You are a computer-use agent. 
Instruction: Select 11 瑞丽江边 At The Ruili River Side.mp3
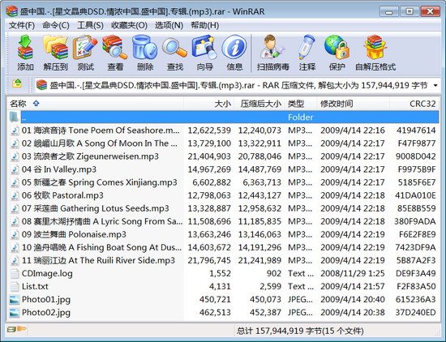[223, 261]
